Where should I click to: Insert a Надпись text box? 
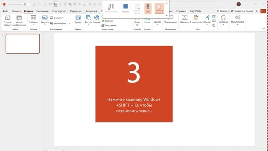(184, 19)
